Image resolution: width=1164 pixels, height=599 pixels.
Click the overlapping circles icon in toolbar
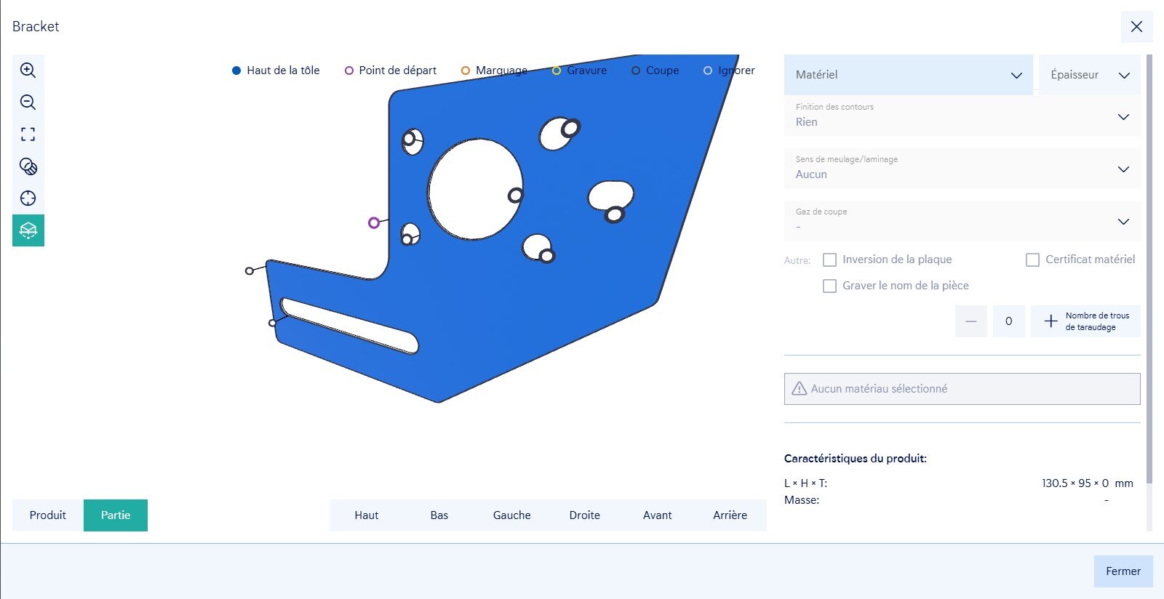(x=28, y=166)
